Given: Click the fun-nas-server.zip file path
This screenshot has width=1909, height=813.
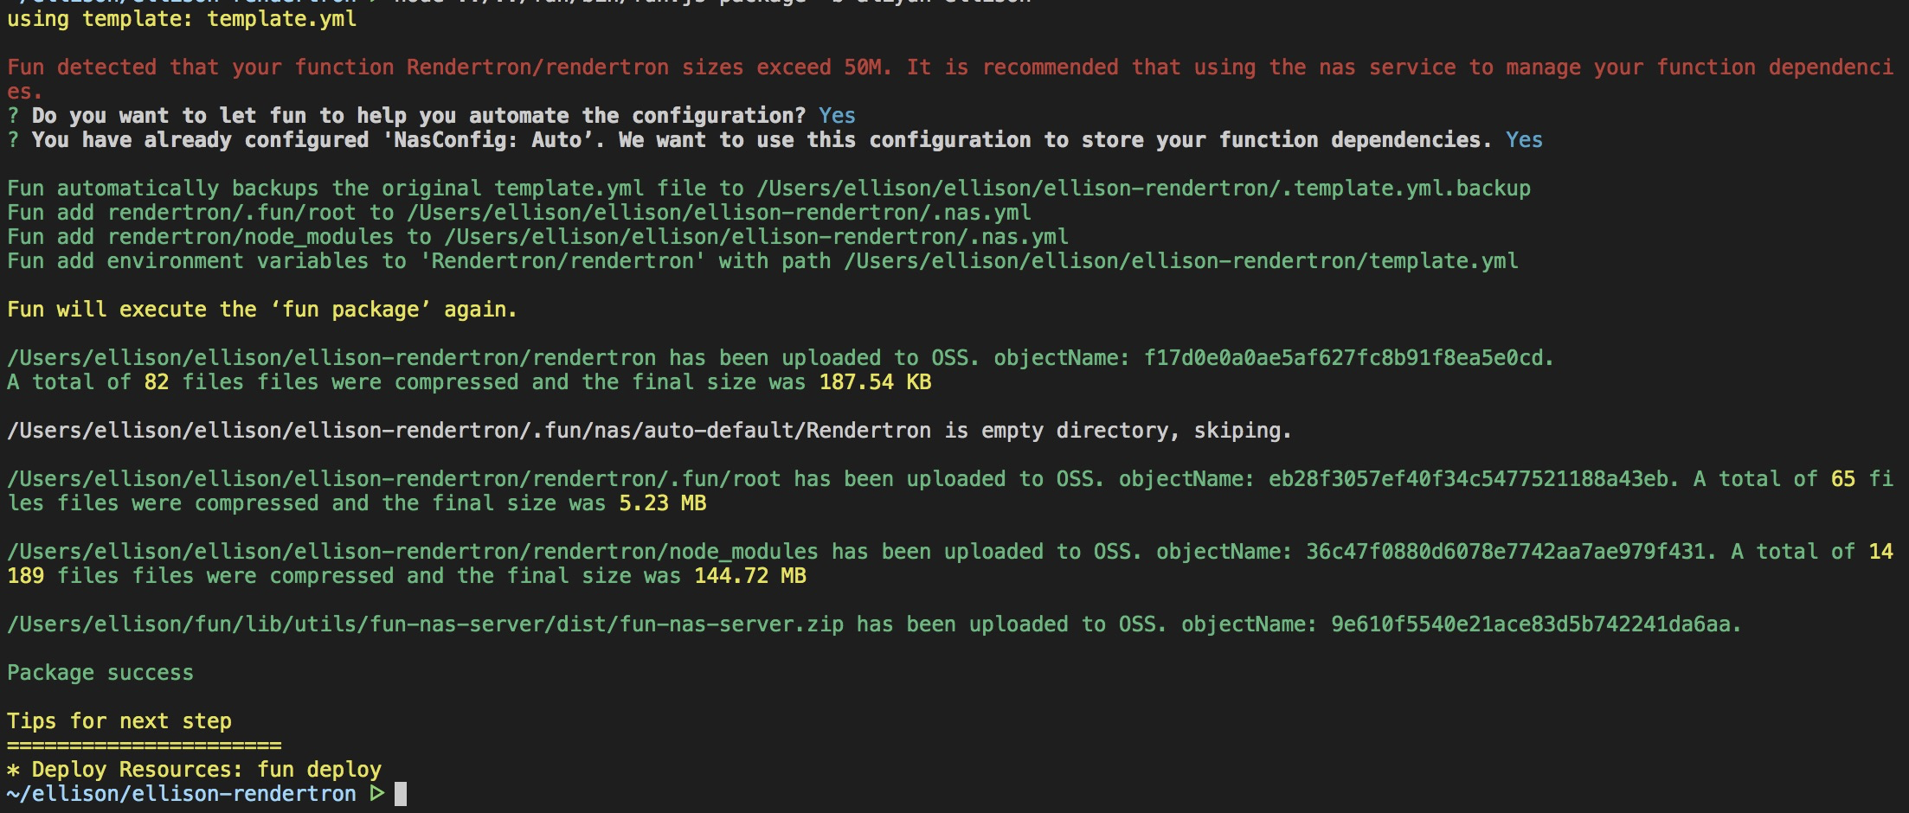Looking at the screenshot, I should (x=425, y=624).
